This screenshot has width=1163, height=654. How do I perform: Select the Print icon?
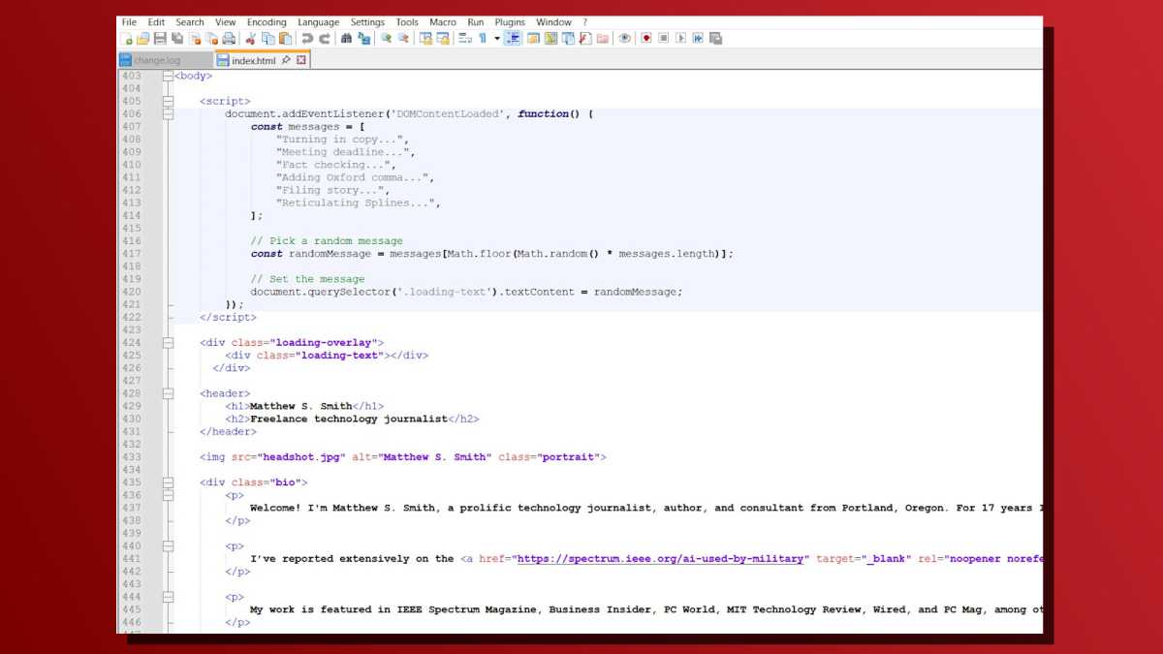click(229, 39)
